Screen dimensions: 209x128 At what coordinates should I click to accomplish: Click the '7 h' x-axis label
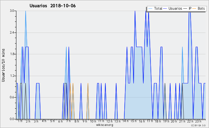68,121
